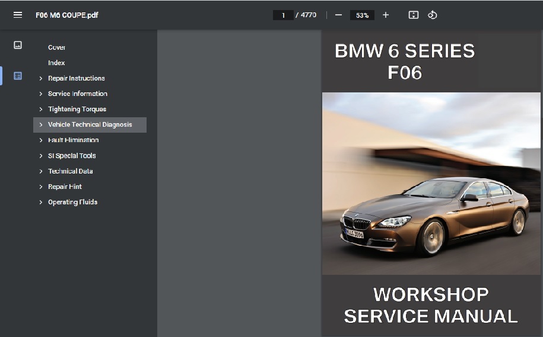Click the BMW 6 Series car photo

431,184
